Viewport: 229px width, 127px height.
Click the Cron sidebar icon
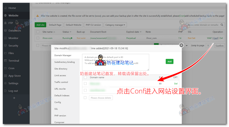click(x=6, y=68)
